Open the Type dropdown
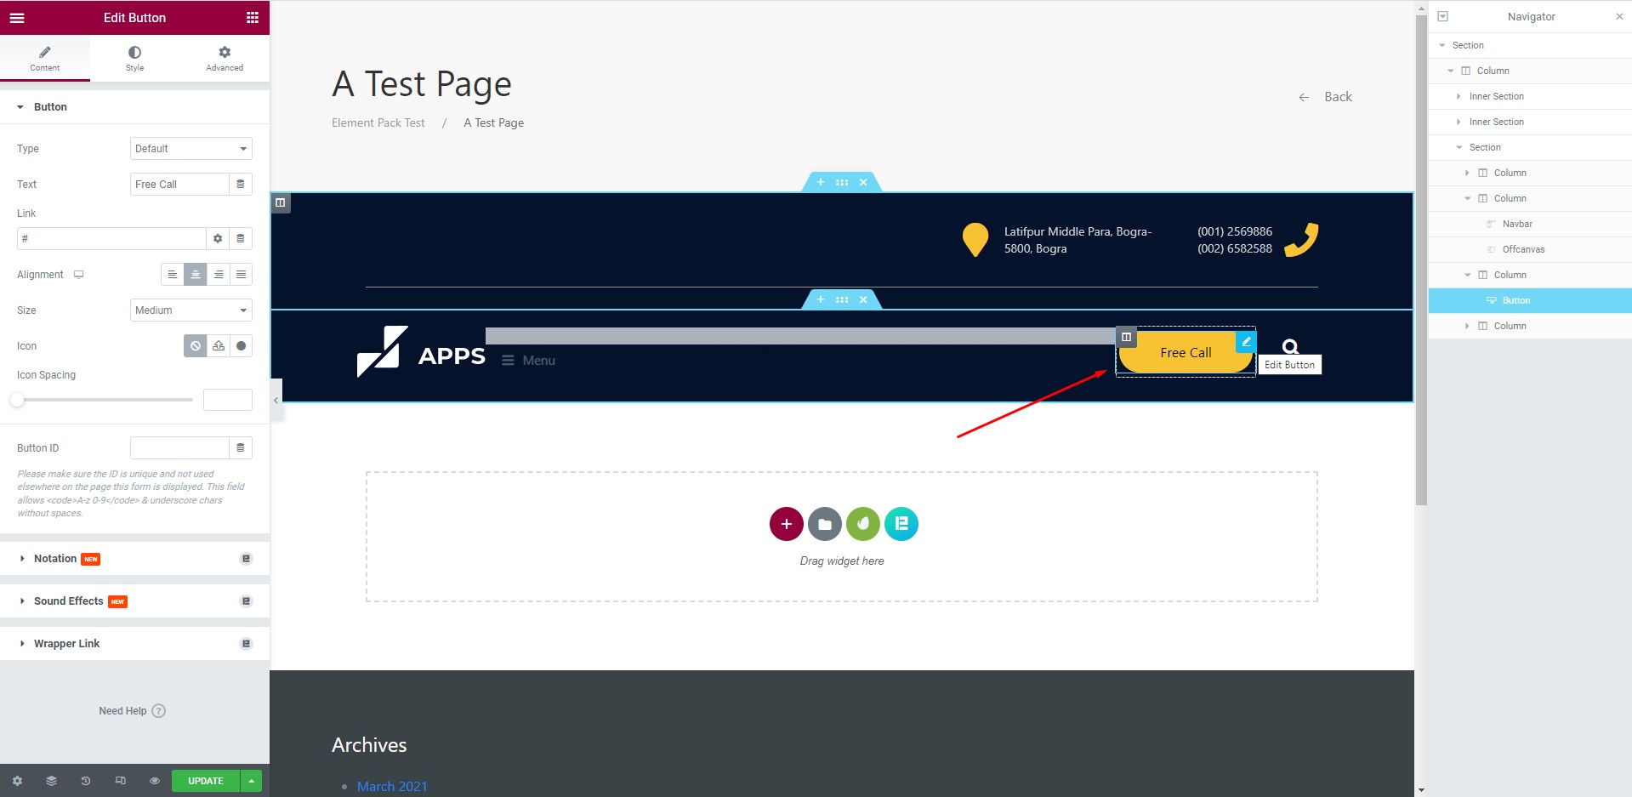 [x=190, y=149]
